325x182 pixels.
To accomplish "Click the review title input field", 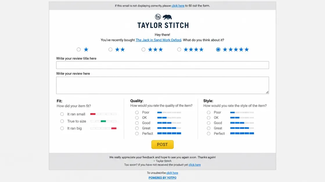I will pos(163,65).
